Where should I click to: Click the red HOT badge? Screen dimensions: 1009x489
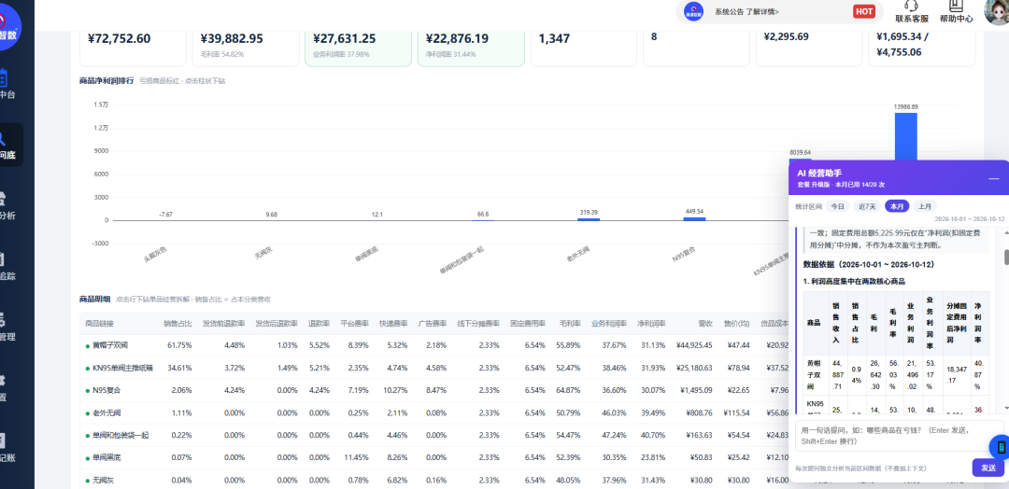pos(864,11)
